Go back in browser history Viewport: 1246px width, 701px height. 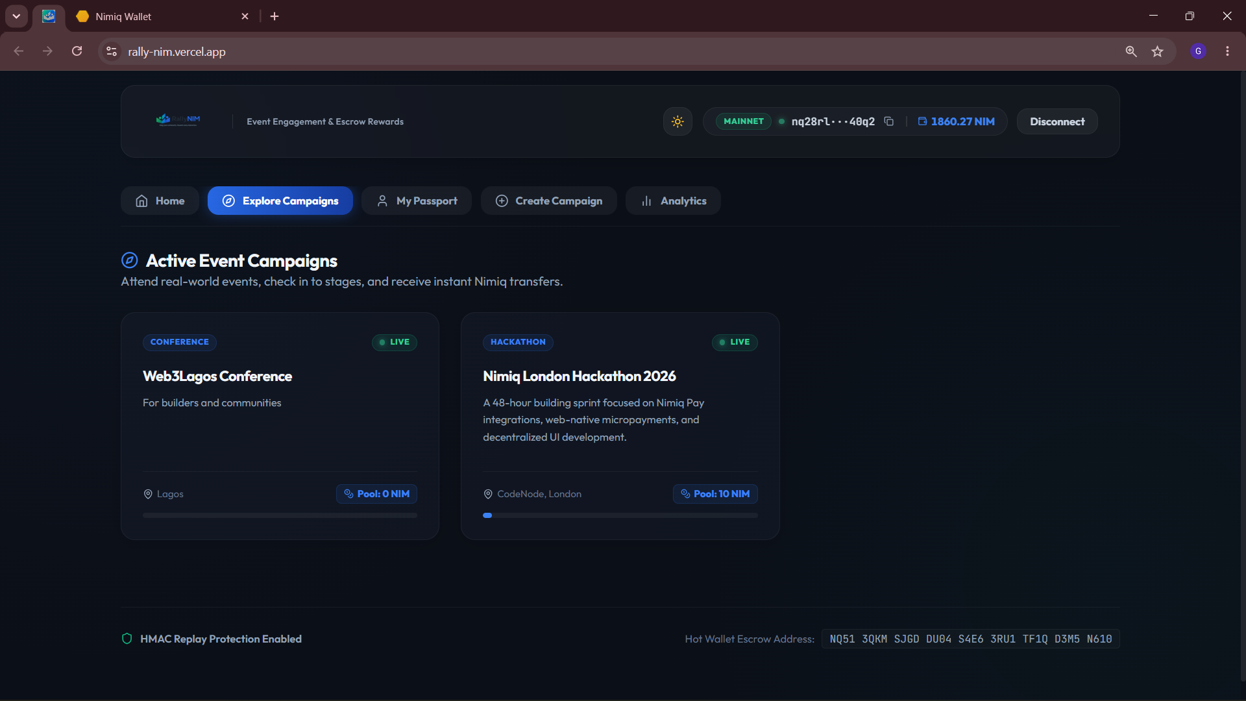[19, 51]
